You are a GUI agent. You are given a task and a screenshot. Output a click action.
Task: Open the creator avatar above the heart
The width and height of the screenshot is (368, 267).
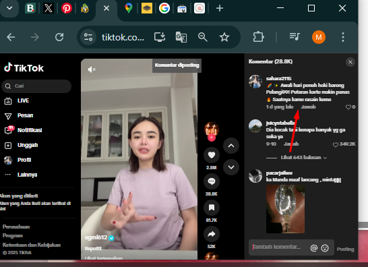pos(212,129)
